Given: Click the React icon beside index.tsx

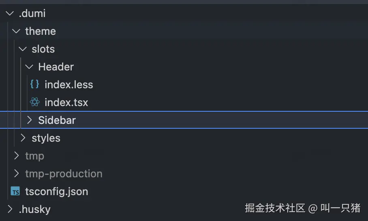Looking at the screenshot, I should pyautogui.click(x=35, y=102).
